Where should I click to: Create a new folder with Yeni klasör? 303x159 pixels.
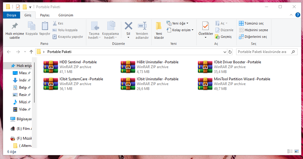click(159, 30)
